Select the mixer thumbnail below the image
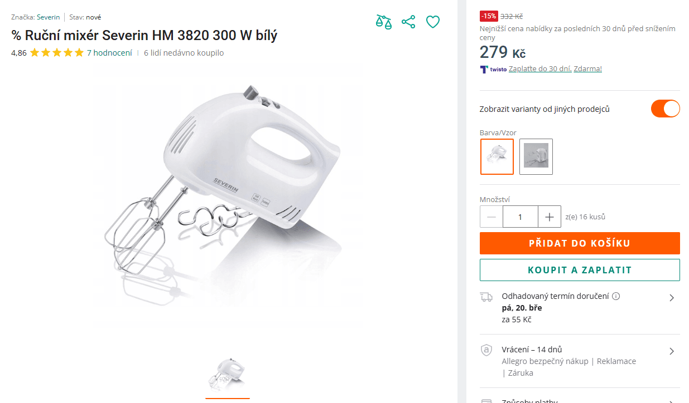The height and width of the screenshot is (403, 689). [x=228, y=374]
